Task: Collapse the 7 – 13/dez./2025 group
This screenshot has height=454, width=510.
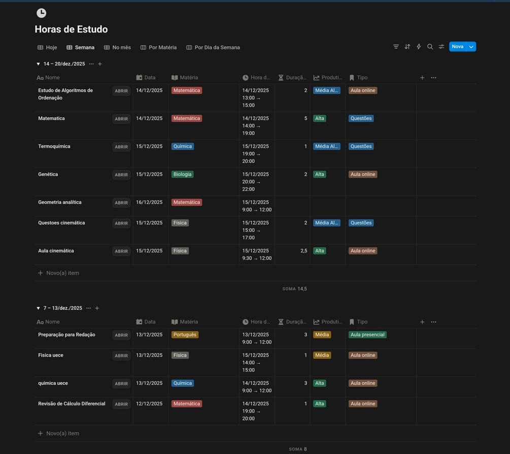Action: 39,308
